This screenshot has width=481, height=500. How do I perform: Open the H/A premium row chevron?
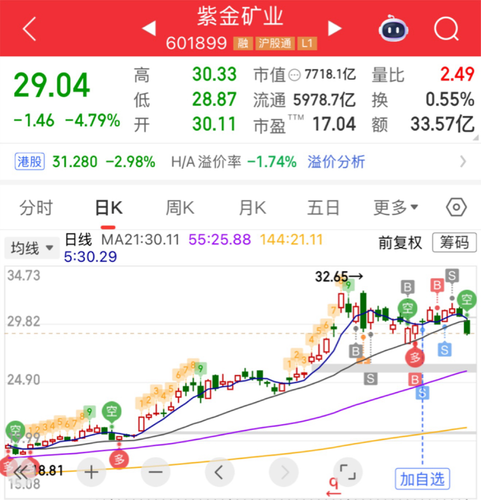click(x=463, y=162)
